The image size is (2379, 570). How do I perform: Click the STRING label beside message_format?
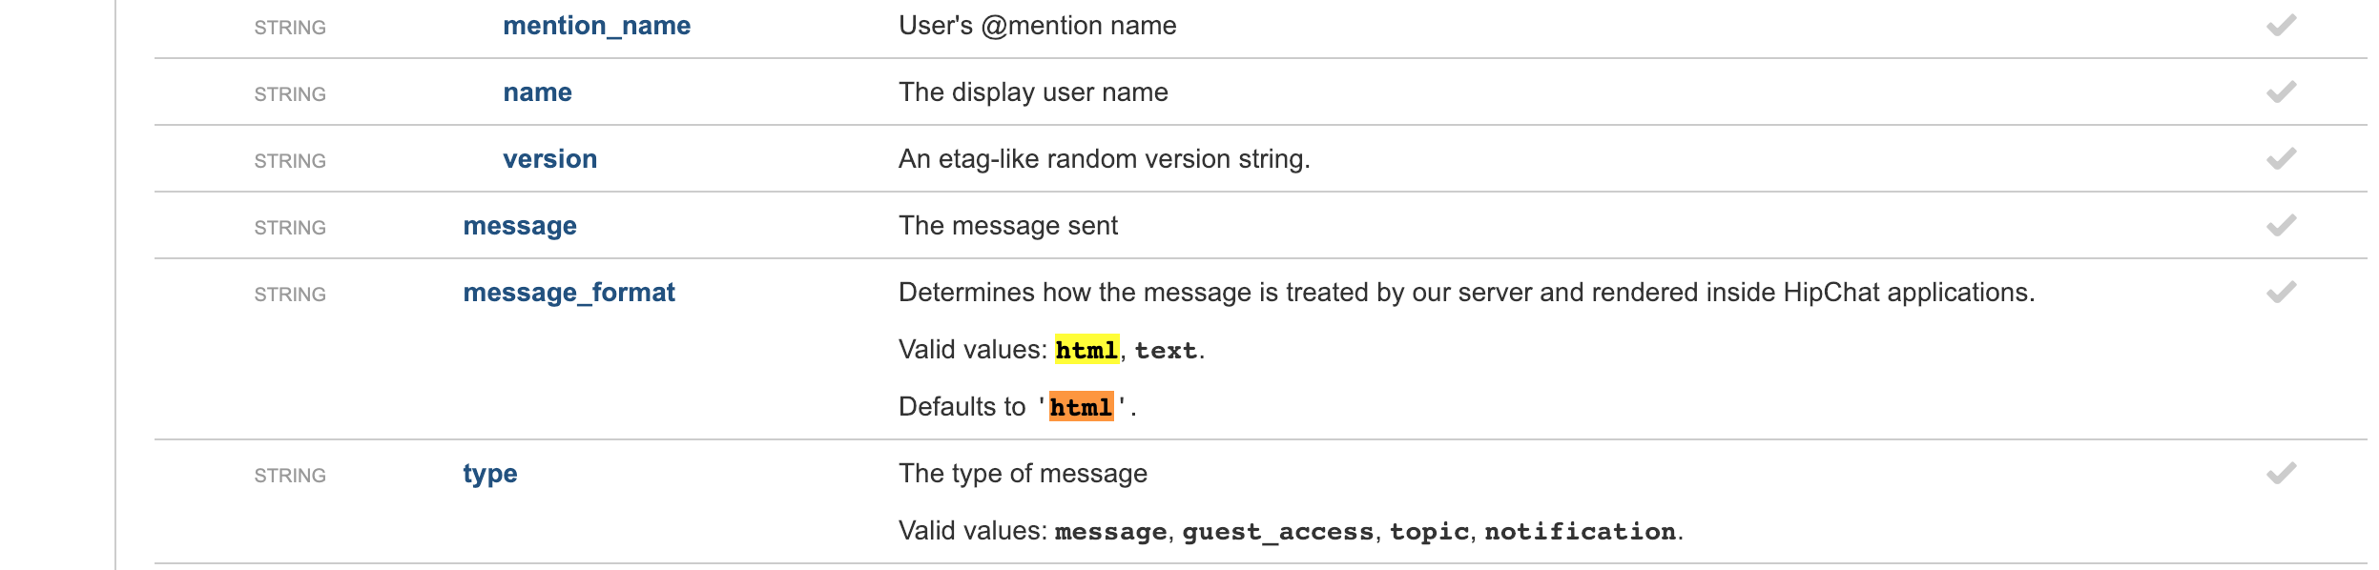coord(290,295)
